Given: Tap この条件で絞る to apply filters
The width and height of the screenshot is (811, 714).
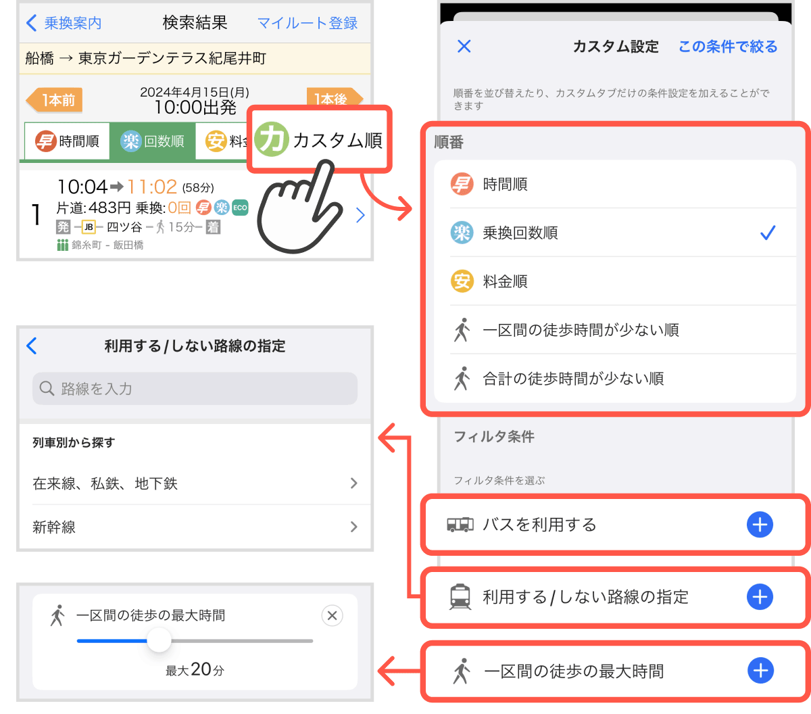Looking at the screenshot, I should click(728, 47).
